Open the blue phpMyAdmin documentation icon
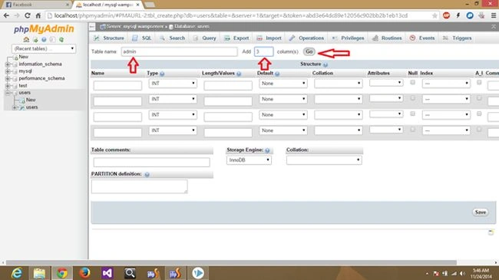The height and width of the screenshot is (280, 499). (44, 39)
